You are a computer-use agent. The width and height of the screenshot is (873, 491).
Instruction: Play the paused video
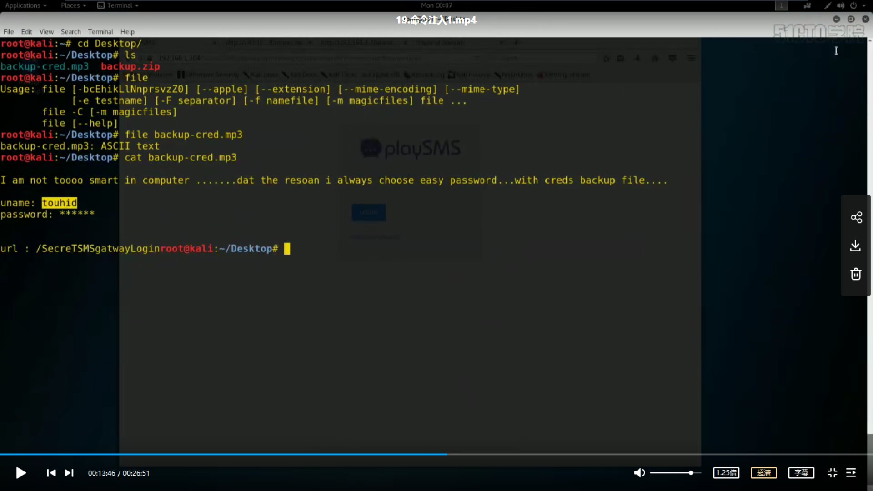pos(21,473)
